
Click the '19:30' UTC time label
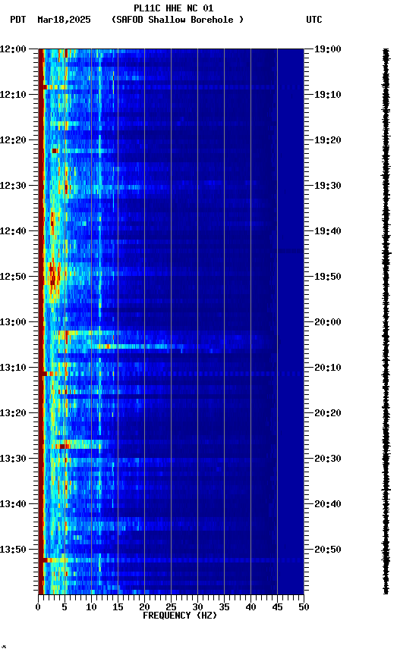click(x=328, y=186)
